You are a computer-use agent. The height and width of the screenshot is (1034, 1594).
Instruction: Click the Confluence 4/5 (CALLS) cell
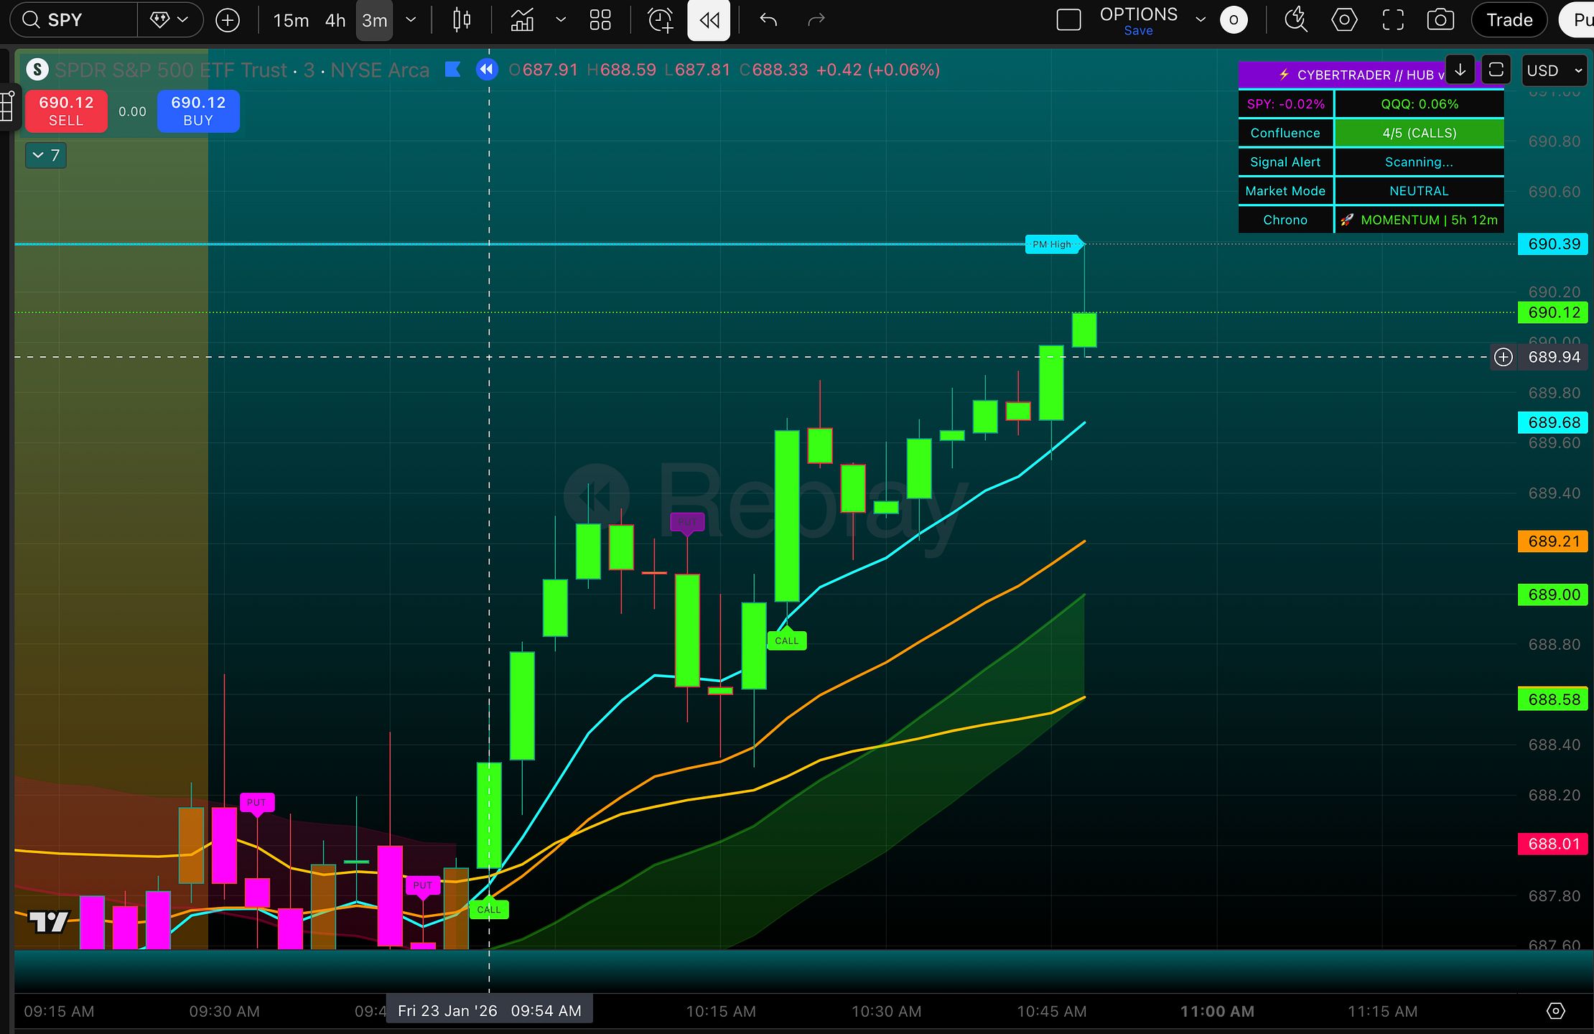click(1419, 133)
